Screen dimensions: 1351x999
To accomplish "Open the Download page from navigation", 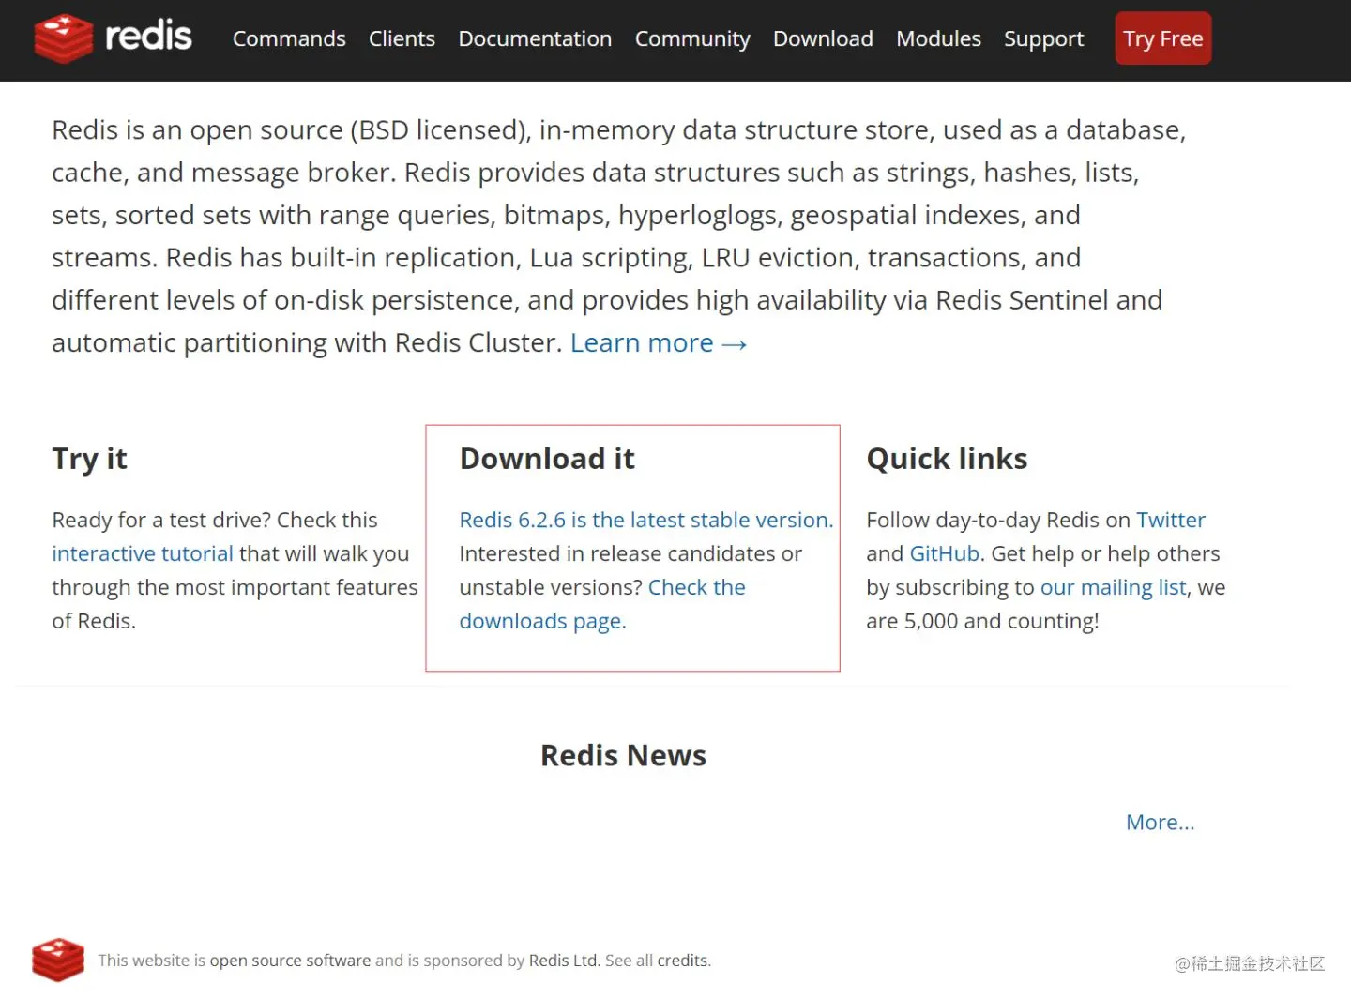I will coord(823,38).
